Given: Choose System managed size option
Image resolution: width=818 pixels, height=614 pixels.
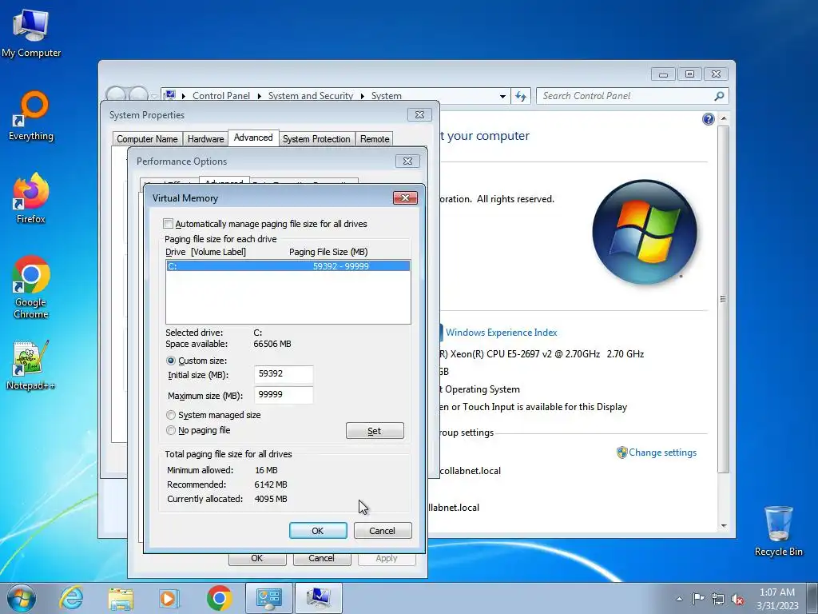Looking at the screenshot, I should [171, 415].
